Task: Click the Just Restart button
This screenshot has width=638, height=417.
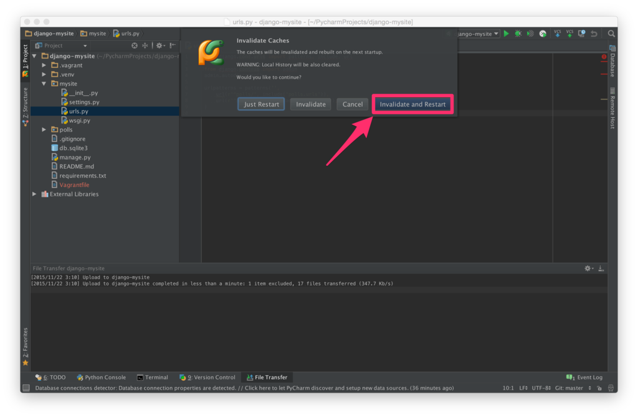Action: tap(261, 104)
